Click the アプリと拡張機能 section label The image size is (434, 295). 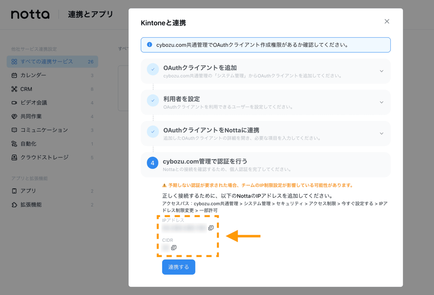(30, 178)
